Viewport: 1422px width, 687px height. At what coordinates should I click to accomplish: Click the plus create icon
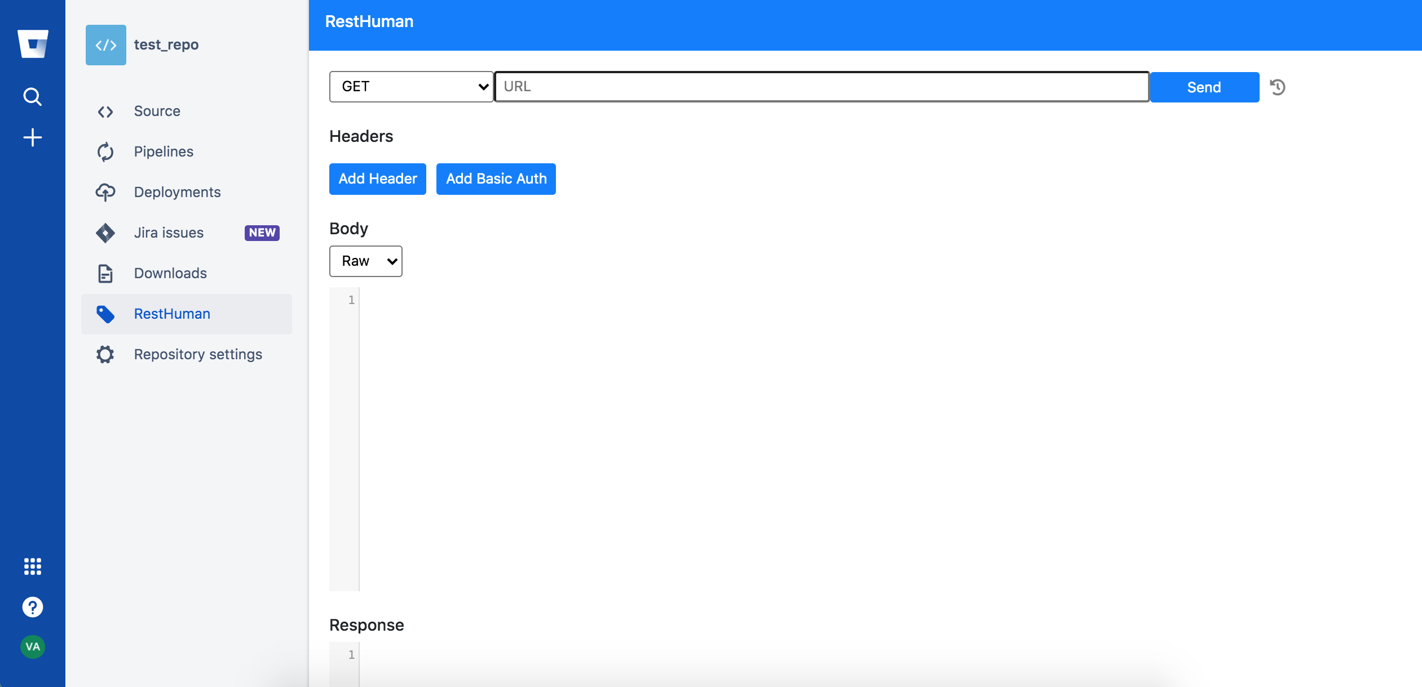33,137
